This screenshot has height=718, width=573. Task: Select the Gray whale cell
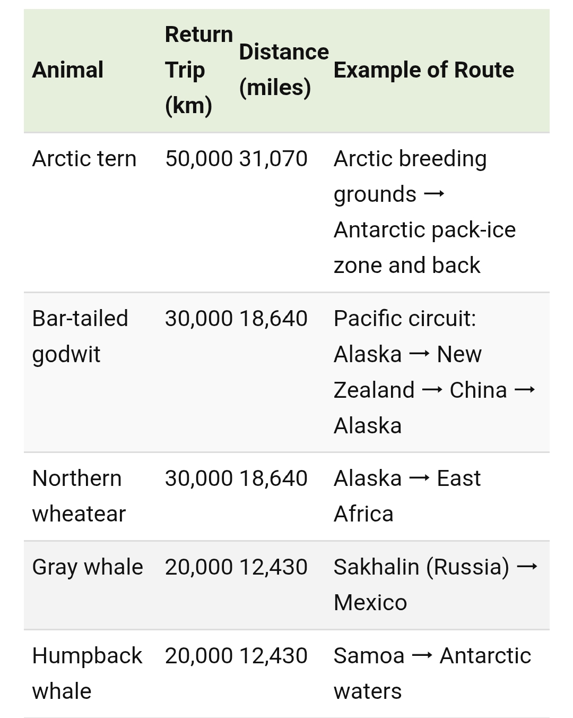(x=88, y=567)
